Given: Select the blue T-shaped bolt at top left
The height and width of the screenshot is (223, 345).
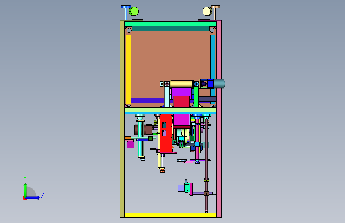Looking at the screenshot, I should pos(126,12).
